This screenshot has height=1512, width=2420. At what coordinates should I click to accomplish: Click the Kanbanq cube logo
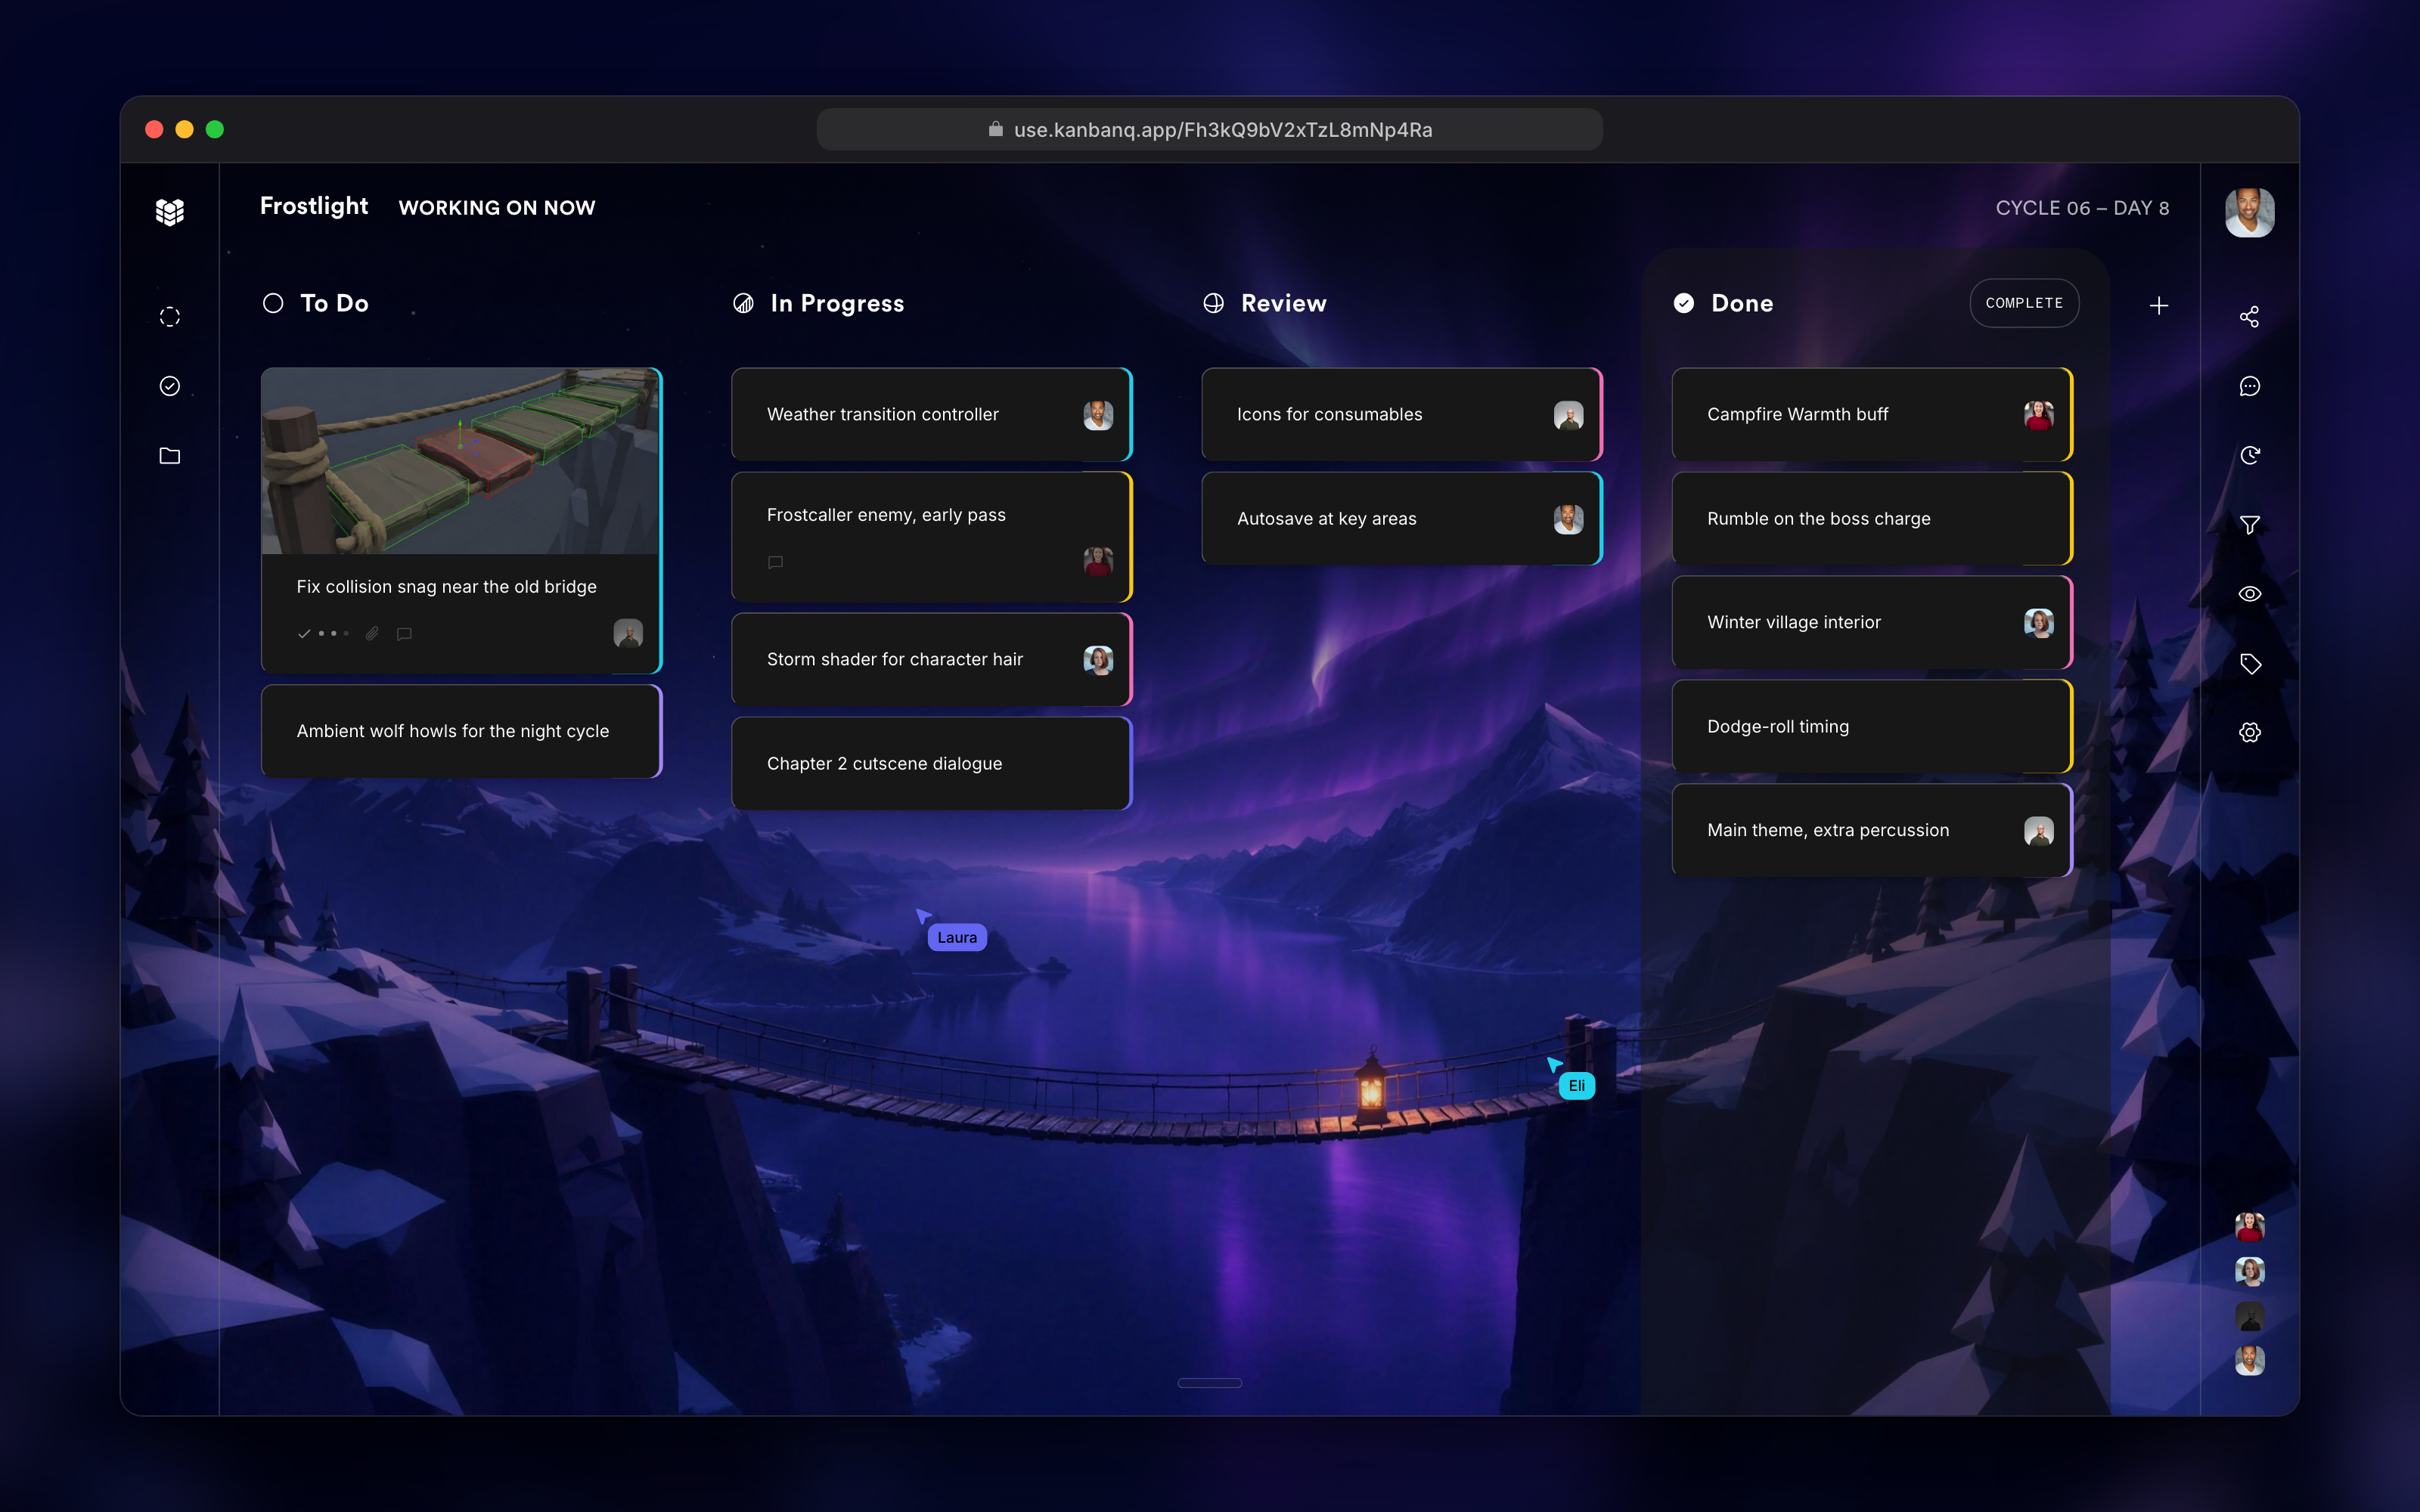pos(170,212)
